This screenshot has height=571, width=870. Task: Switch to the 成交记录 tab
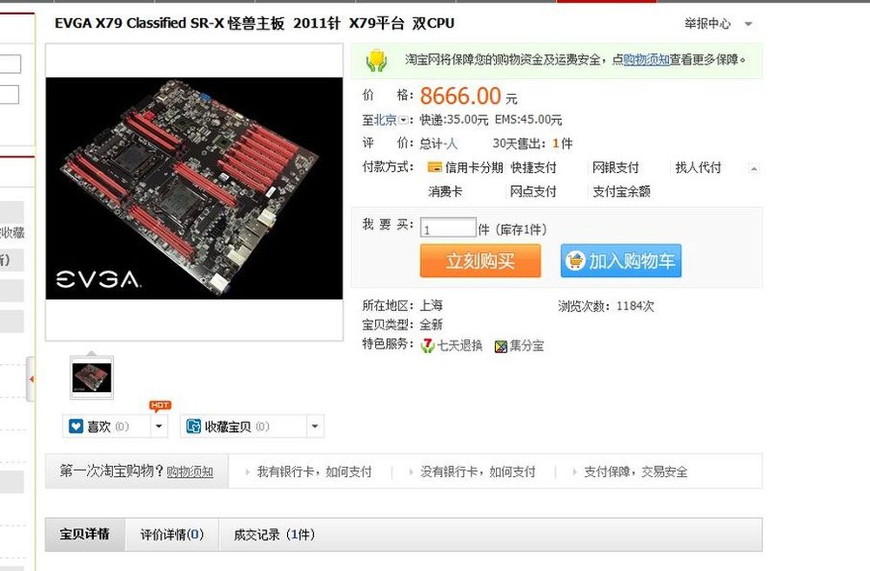pyautogui.click(x=274, y=534)
